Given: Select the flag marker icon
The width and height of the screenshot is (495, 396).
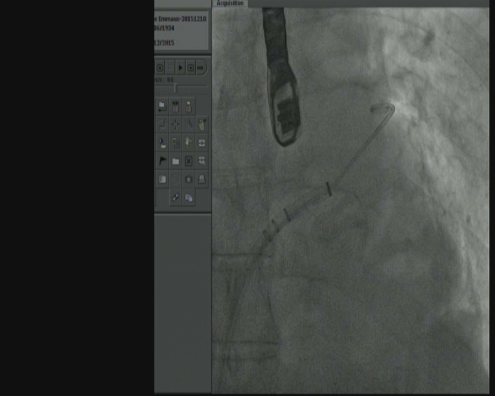Looking at the screenshot, I should click(162, 161).
